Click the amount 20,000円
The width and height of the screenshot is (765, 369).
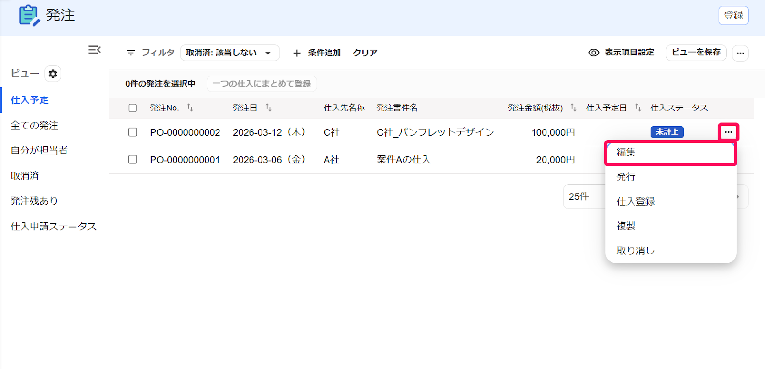[x=556, y=160]
